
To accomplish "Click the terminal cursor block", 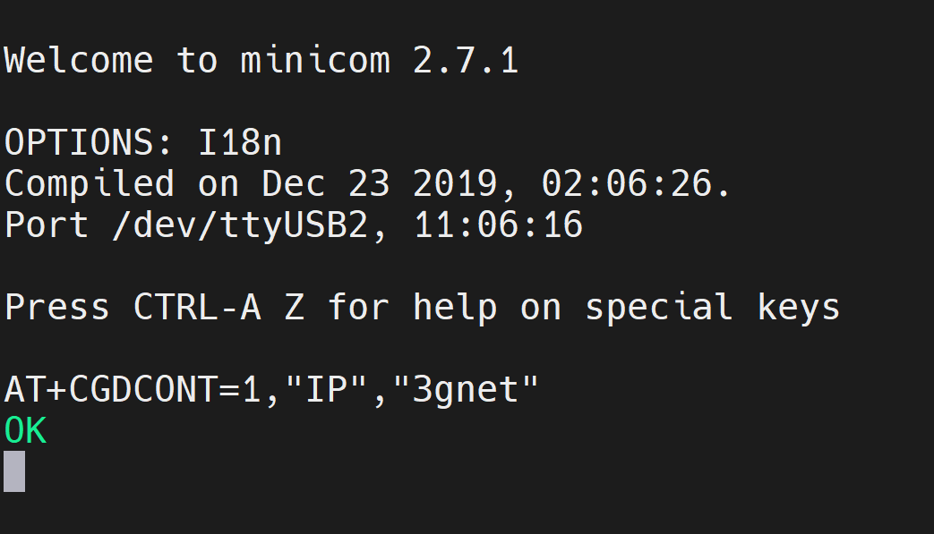I will 14,471.
